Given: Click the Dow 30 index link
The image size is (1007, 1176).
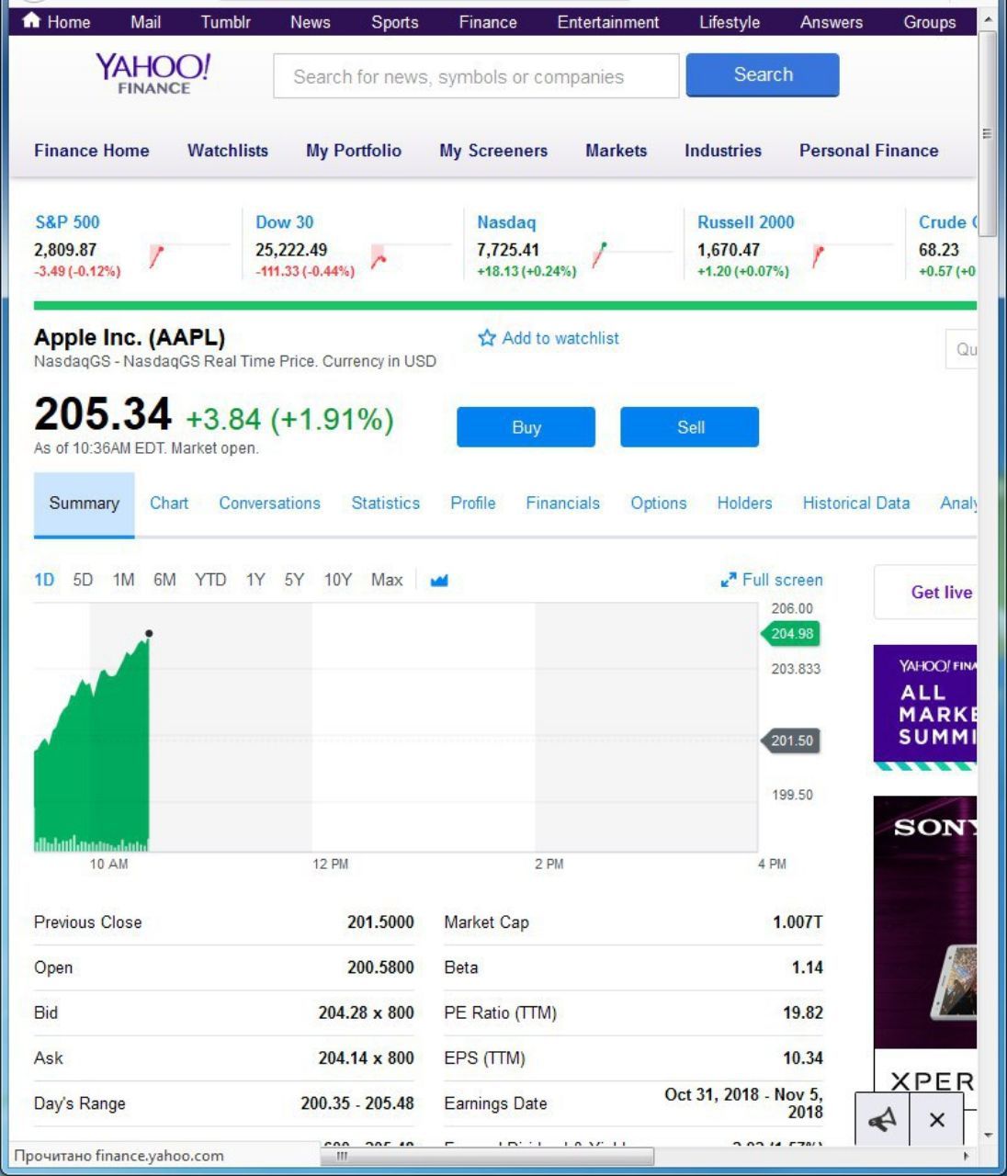Looking at the screenshot, I should (284, 222).
